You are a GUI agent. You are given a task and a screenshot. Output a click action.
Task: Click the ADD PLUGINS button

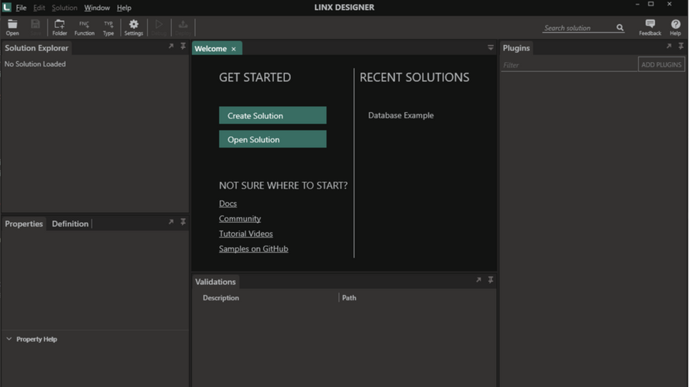[x=661, y=64]
